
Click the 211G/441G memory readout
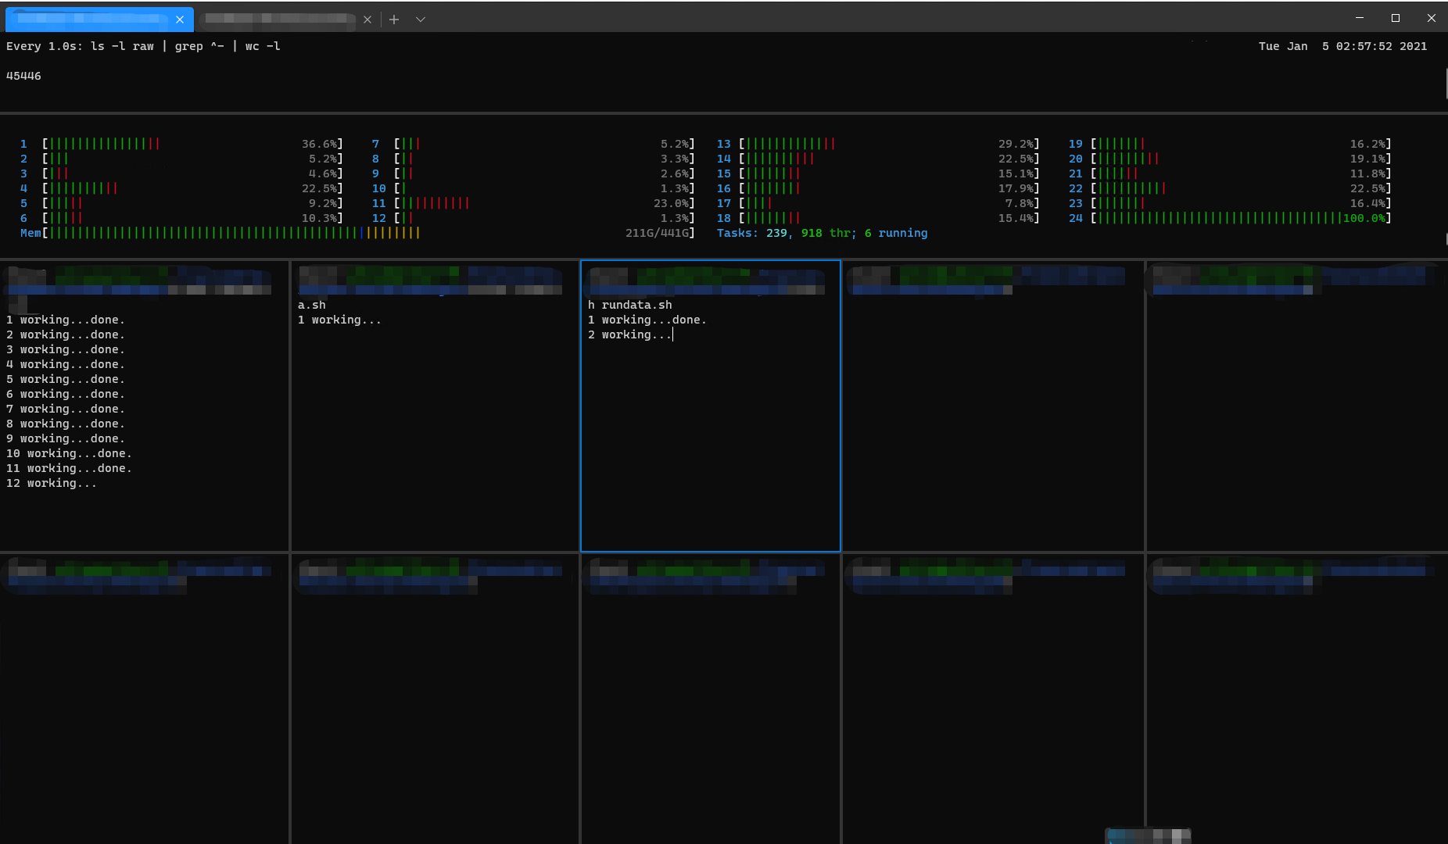[x=658, y=232]
